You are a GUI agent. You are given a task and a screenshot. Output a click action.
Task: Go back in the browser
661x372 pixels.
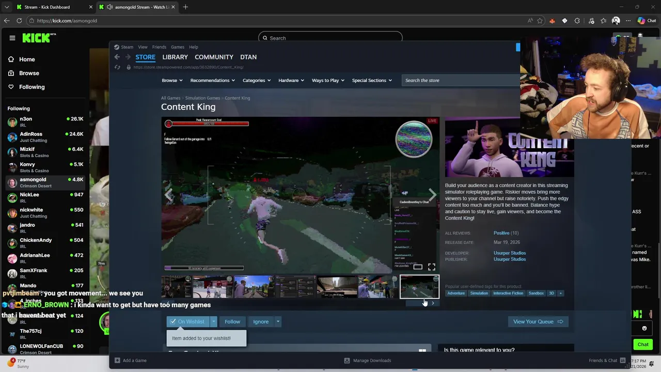point(7,21)
